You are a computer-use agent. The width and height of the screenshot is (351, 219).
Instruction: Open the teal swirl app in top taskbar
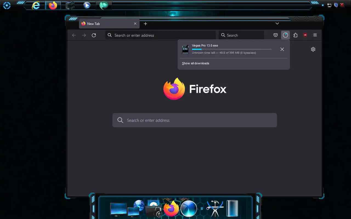[x=104, y=5]
